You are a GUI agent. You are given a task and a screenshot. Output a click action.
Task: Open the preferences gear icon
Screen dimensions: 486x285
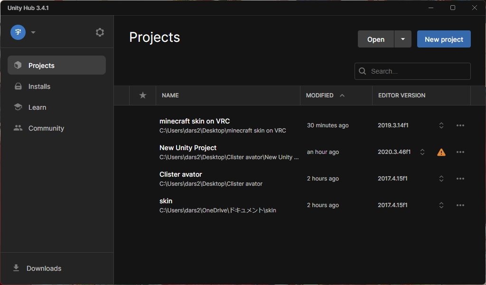(x=100, y=32)
